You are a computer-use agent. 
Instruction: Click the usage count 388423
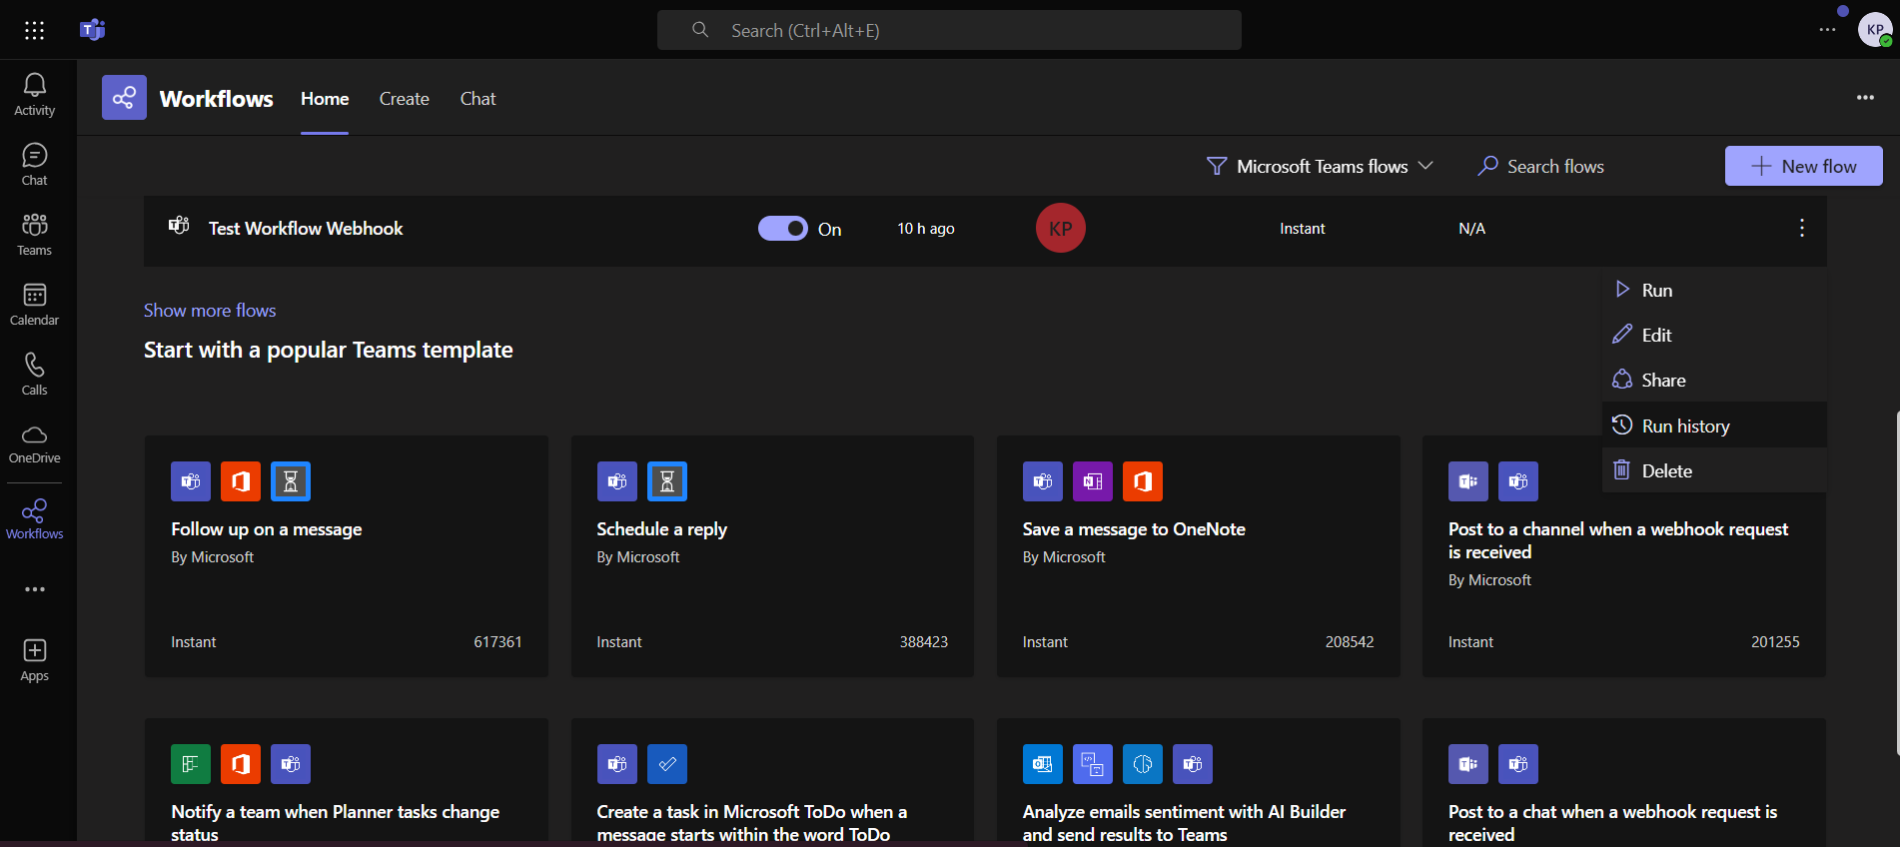(924, 642)
